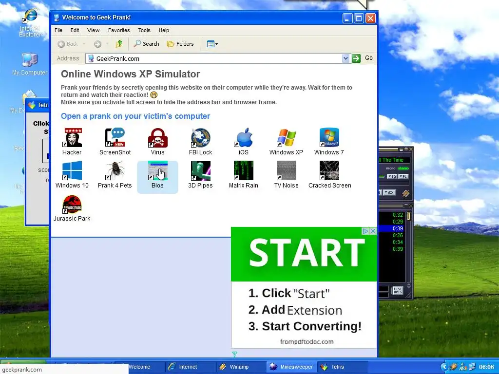Open the iOS prank icon

click(x=244, y=142)
